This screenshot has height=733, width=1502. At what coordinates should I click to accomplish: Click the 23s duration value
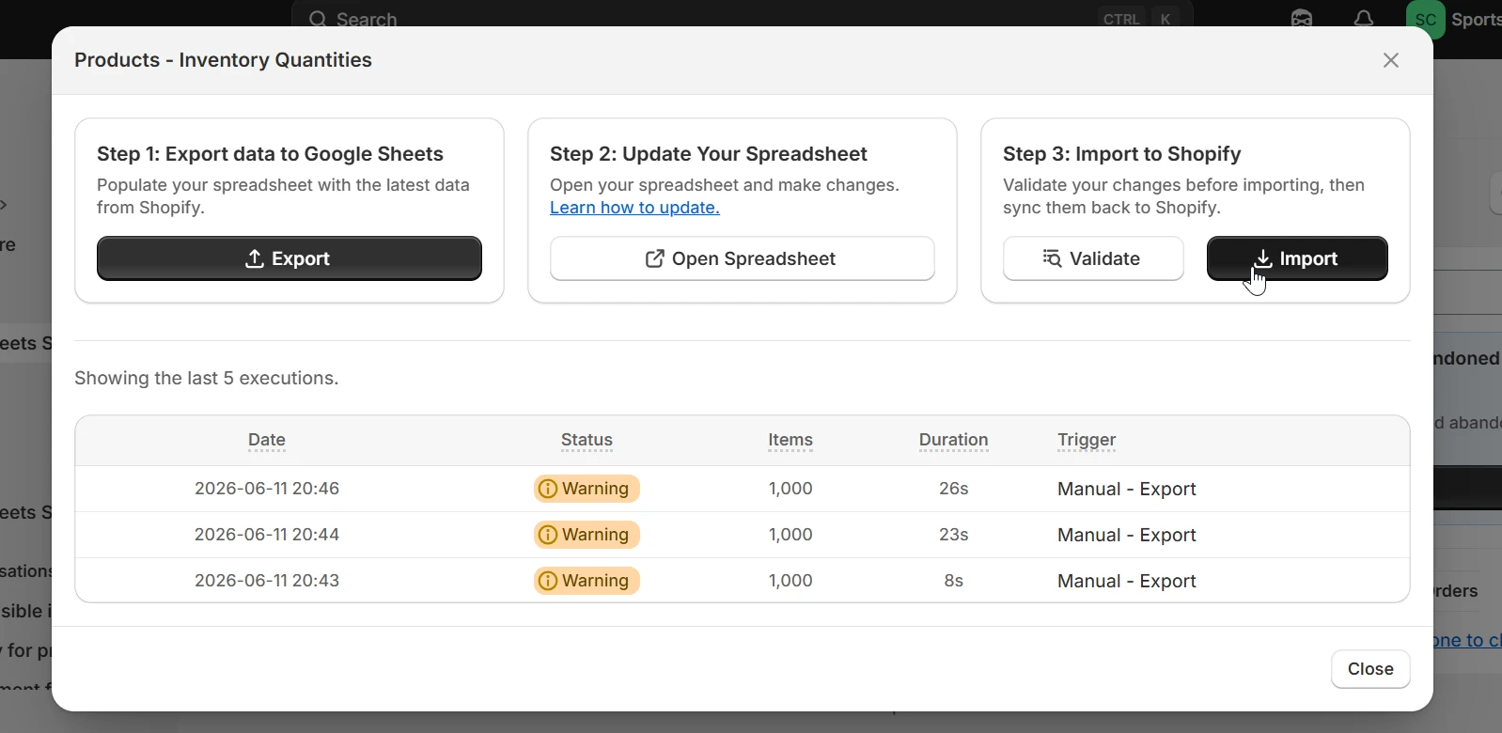click(x=954, y=536)
